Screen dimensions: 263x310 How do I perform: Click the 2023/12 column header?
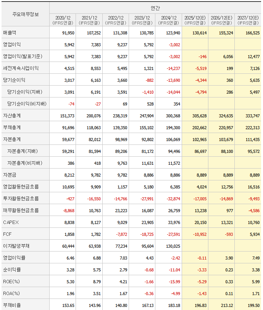click(x=142, y=20)
